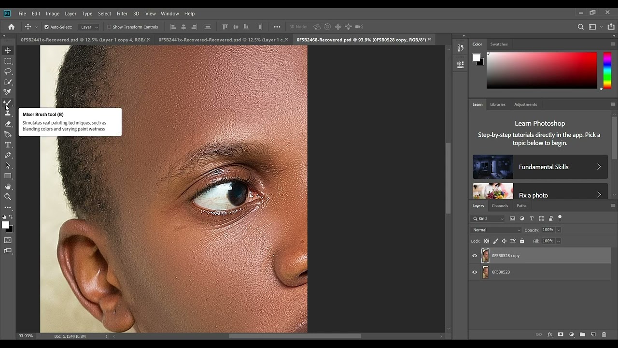618x348 pixels.
Task: Toggle lock position
Action: tap(504, 241)
